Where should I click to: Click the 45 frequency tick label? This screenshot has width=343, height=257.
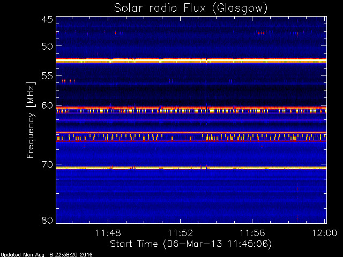click(47, 20)
